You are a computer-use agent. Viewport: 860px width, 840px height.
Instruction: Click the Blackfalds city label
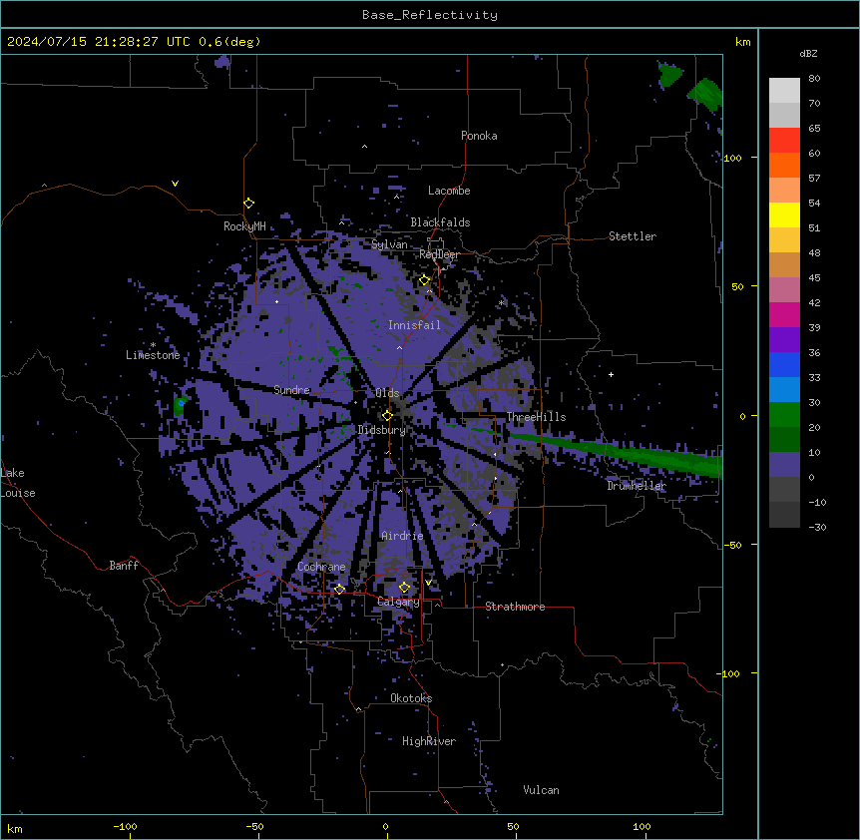[440, 222]
